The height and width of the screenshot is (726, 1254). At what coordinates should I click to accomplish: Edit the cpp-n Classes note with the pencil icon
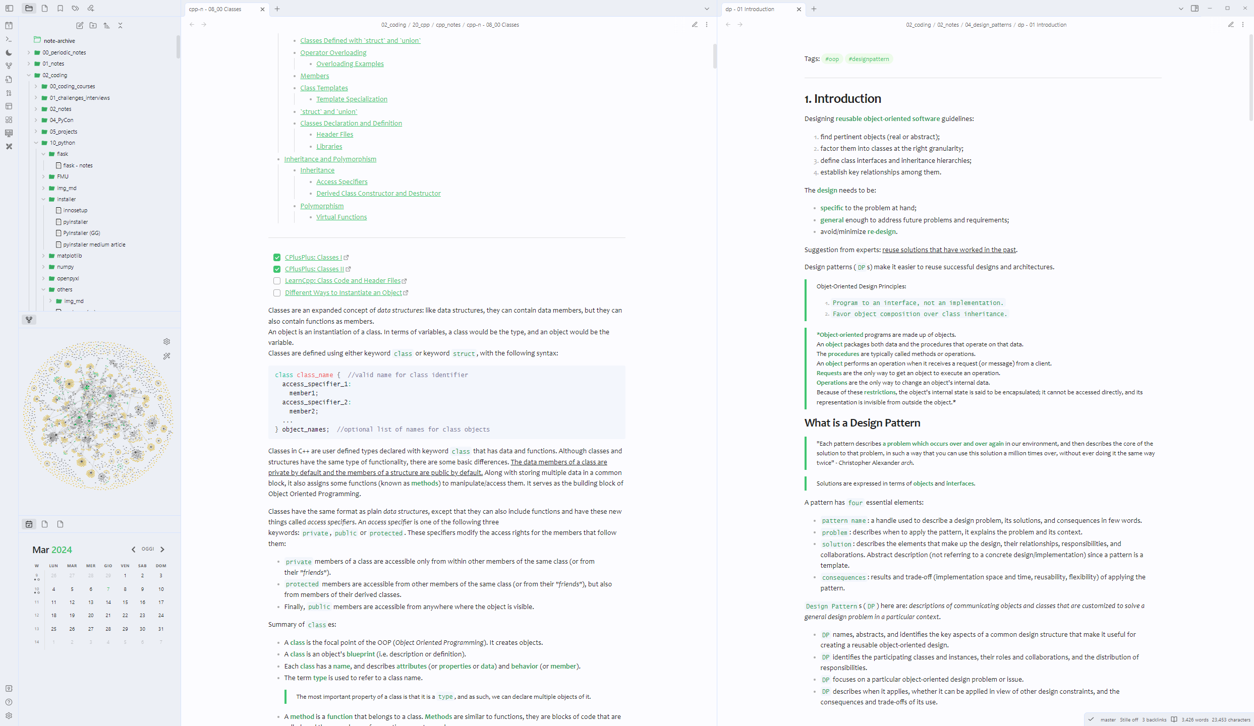(x=695, y=25)
